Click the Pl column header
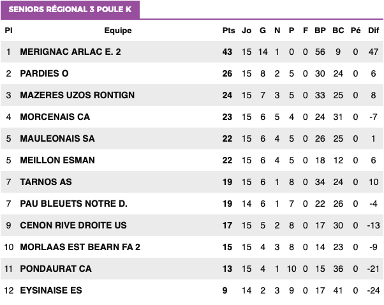 (x=8, y=31)
